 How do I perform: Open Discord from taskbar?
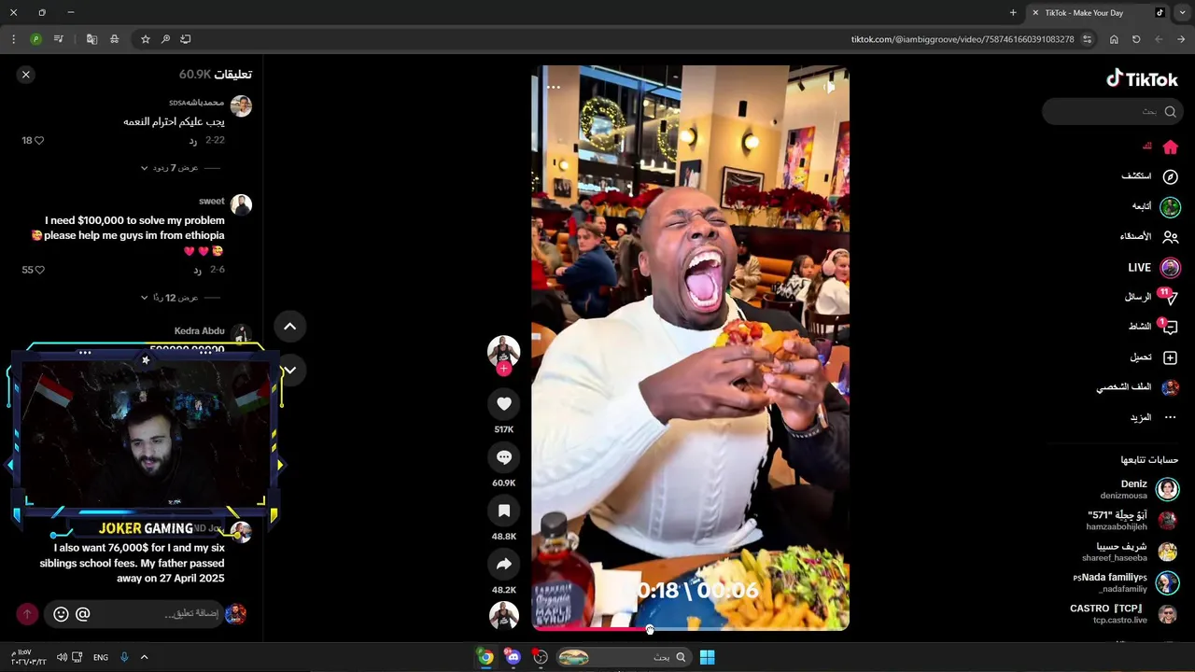(x=513, y=657)
